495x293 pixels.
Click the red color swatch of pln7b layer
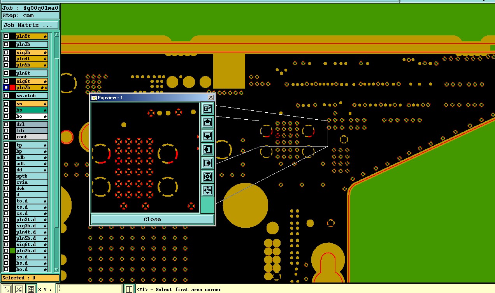[x=12, y=87]
